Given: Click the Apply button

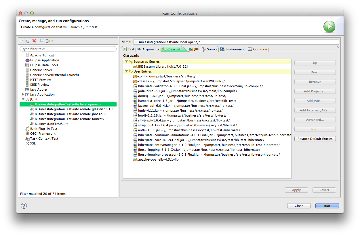Looking at the screenshot, I should point(296,190).
